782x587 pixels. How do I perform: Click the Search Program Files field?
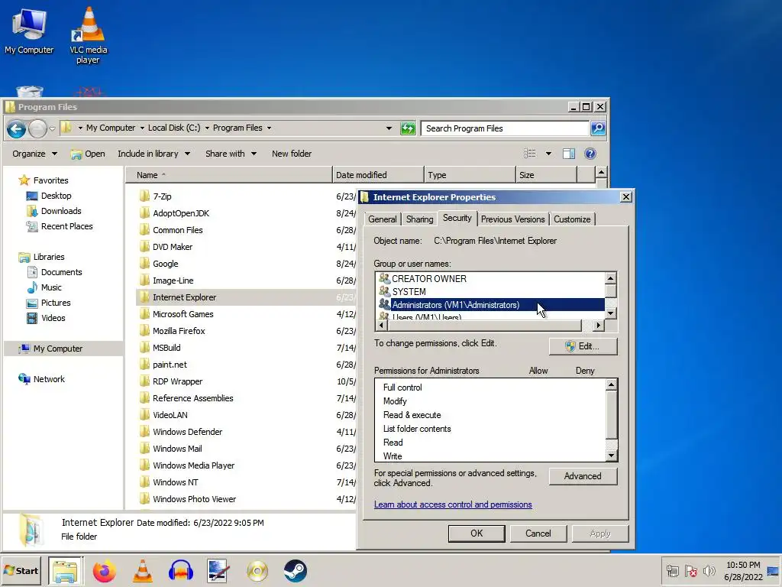coord(505,128)
